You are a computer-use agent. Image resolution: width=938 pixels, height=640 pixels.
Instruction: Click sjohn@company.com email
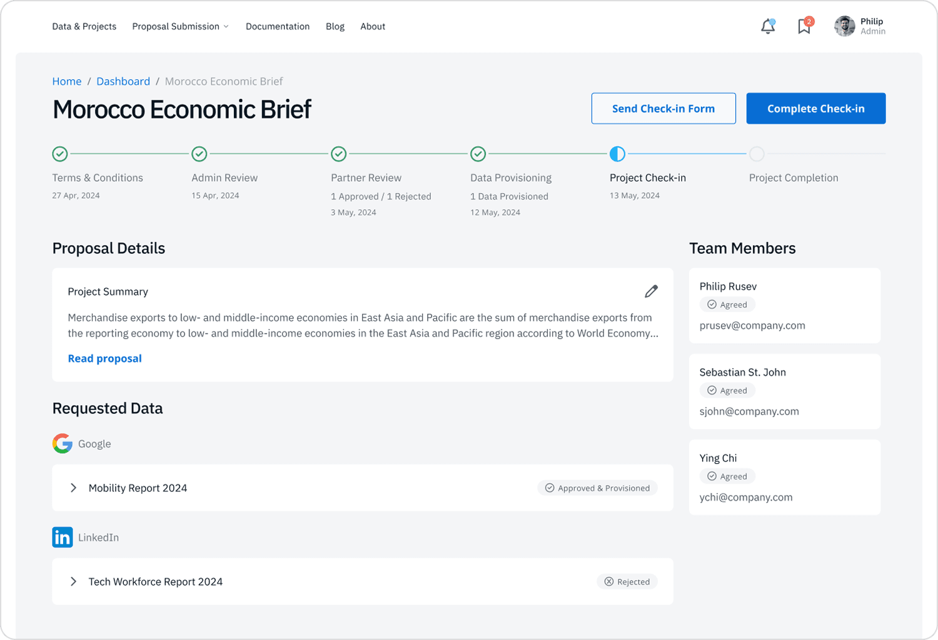tap(749, 411)
